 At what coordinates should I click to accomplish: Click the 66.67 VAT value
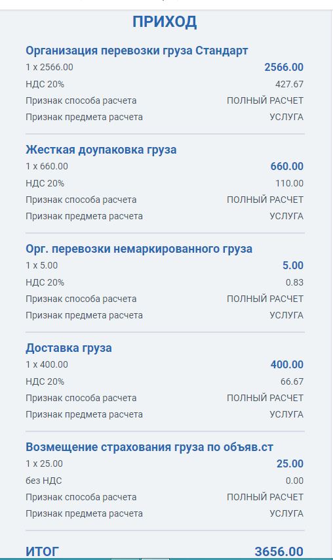(x=292, y=382)
